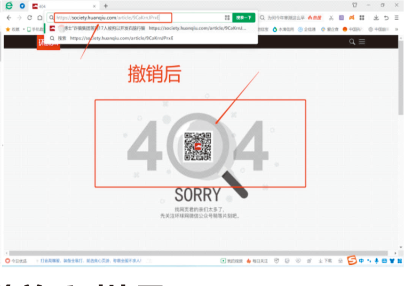Click the Sogou skin shirt icon
The width and height of the screenshot is (404, 286).
click(x=392, y=261)
